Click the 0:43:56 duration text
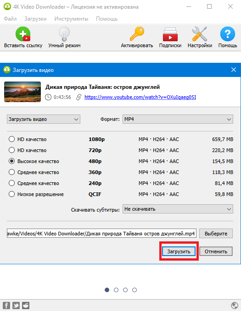Screen dimensions: 241x311 (x=62, y=97)
